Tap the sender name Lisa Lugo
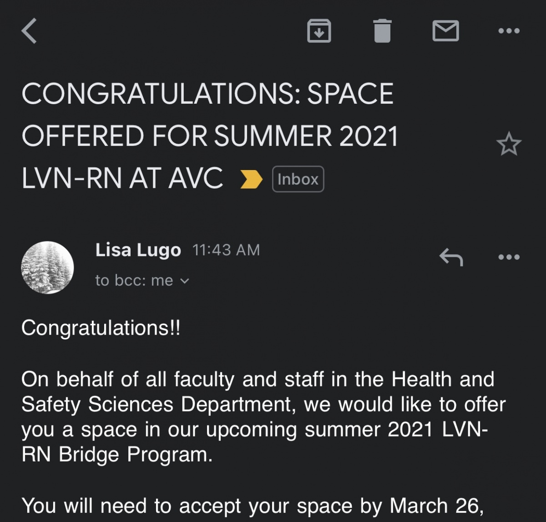Viewport: 546px width, 522px height. click(x=138, y=250)
